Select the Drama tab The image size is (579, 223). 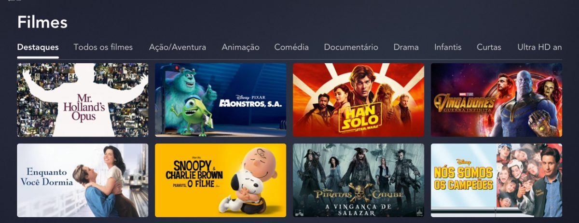406,47
